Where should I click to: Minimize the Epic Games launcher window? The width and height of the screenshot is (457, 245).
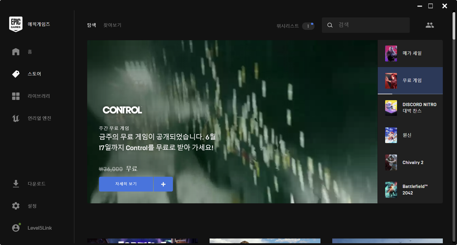[x=420, y=6]
